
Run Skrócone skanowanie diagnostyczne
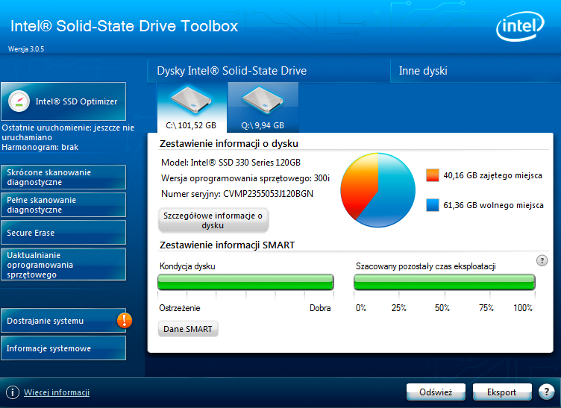click(63, 177)
